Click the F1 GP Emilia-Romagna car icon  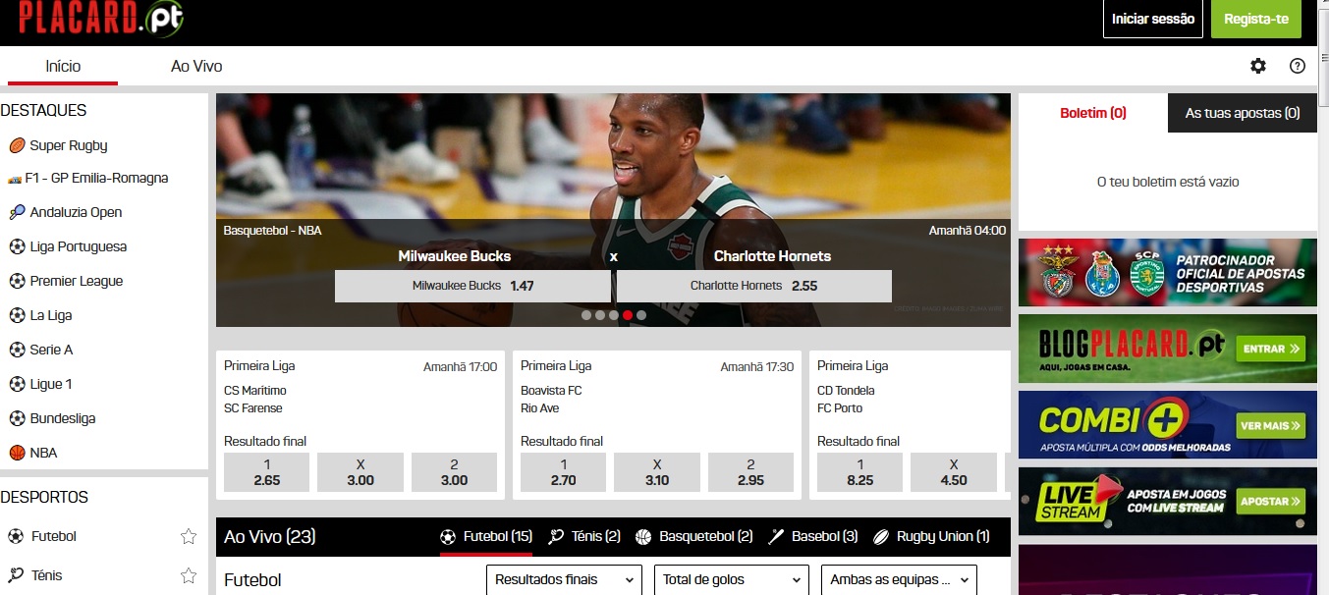coord(14,180)
